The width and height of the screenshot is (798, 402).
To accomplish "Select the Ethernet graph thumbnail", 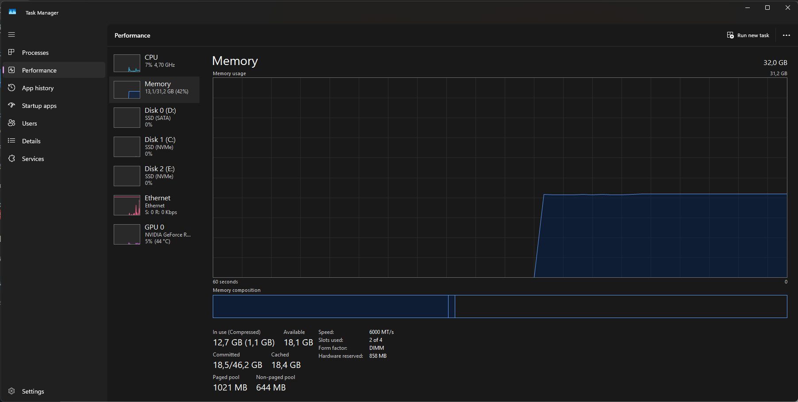I will point(127,205).
